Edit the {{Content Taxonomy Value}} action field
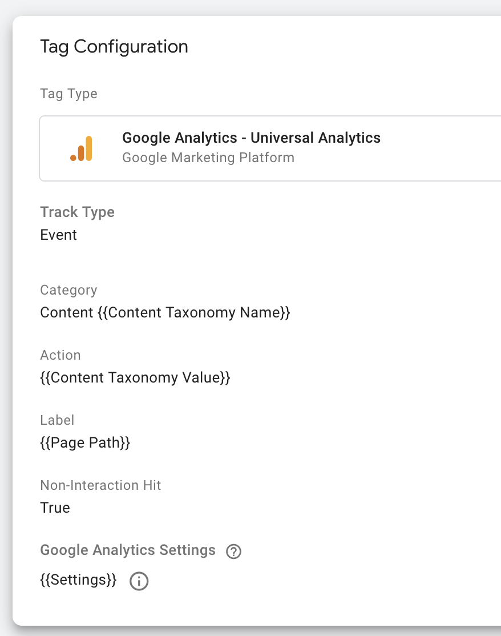Screen dimensions: 501x636 pos(135,378)
